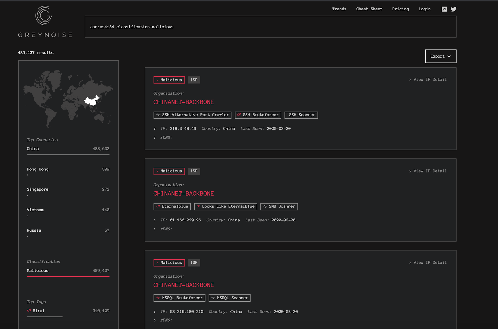Open the external link arrow icon
498x329 pixels.
pos(444,9)
